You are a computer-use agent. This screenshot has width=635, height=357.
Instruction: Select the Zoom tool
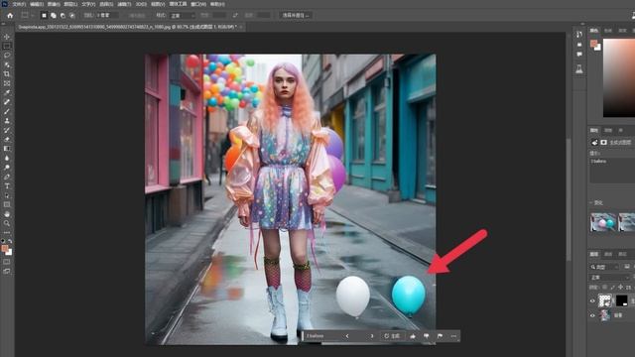[x=7, y=223]
